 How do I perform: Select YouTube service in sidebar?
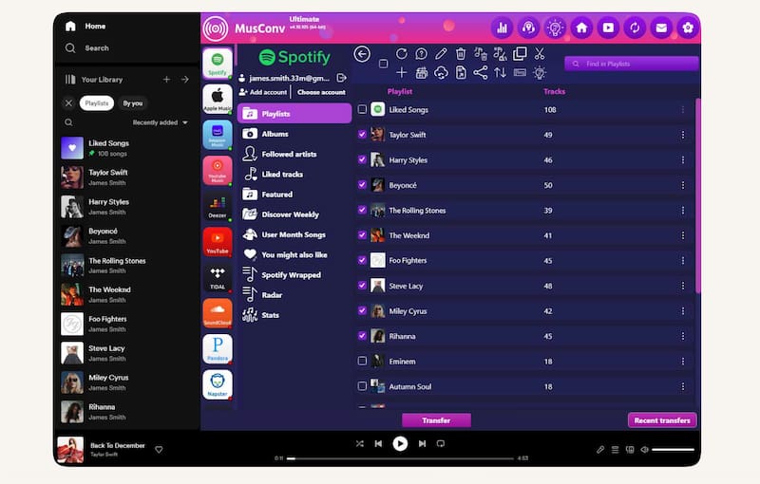(218, 242)
